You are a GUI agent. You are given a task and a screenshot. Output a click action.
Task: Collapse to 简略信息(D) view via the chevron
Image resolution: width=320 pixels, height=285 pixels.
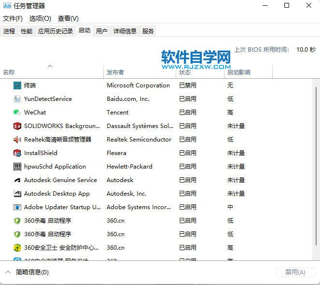click(x=8, y=272)
